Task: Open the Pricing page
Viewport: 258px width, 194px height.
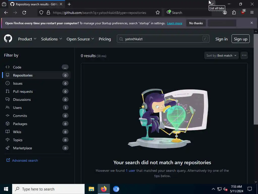Action: coord(105,39)
